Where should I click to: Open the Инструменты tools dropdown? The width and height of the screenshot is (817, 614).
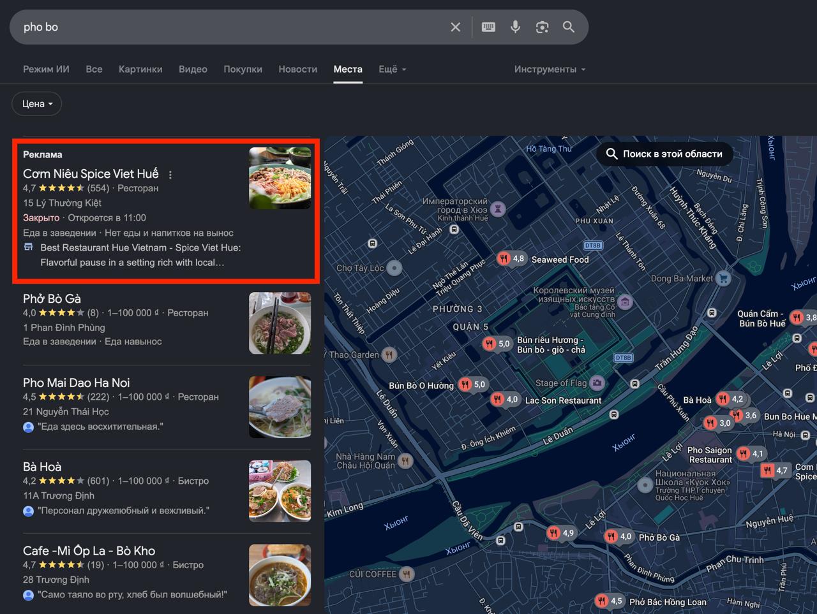550,69
